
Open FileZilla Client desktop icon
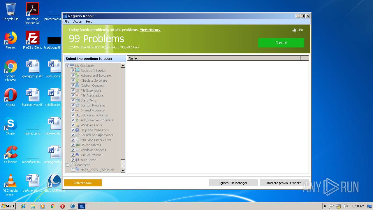click(32, 41)
